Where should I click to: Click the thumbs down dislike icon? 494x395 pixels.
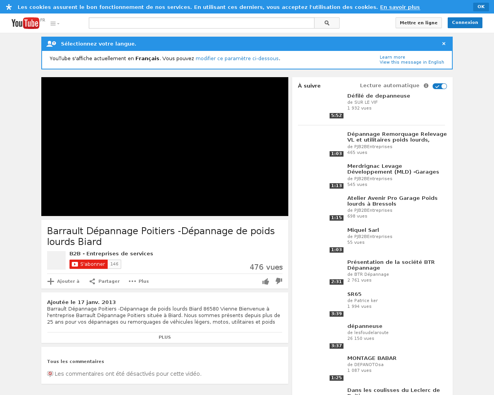[x=279, y=281]
